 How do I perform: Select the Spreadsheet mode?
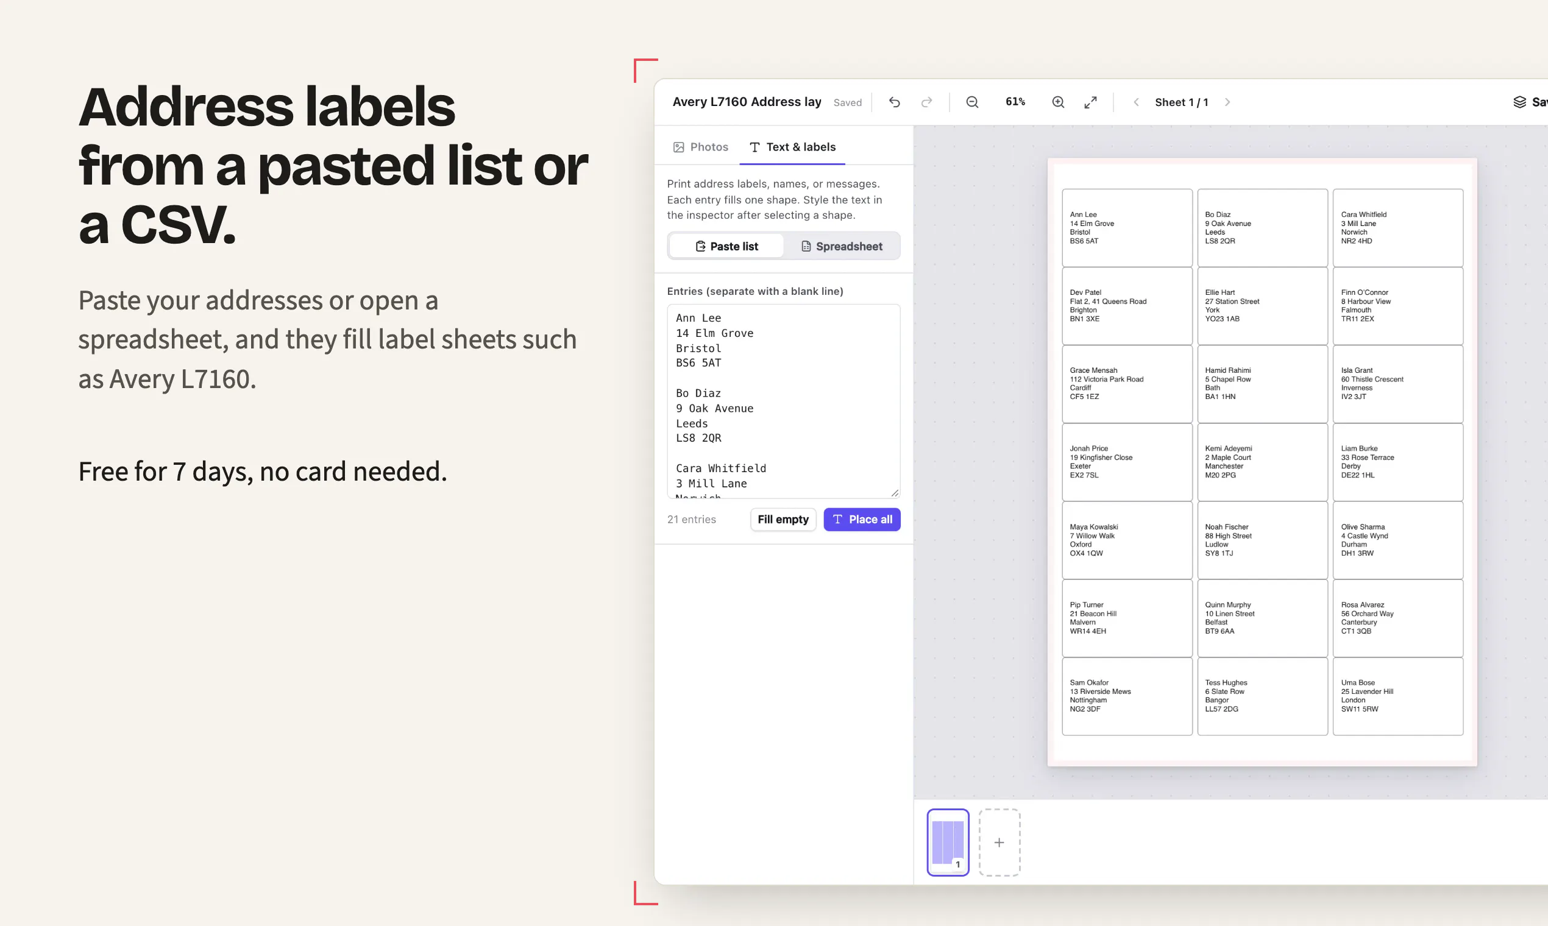(x=842, y=247)
